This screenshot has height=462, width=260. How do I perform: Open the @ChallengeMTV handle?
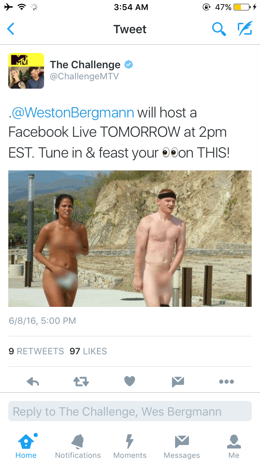[84, 77]
